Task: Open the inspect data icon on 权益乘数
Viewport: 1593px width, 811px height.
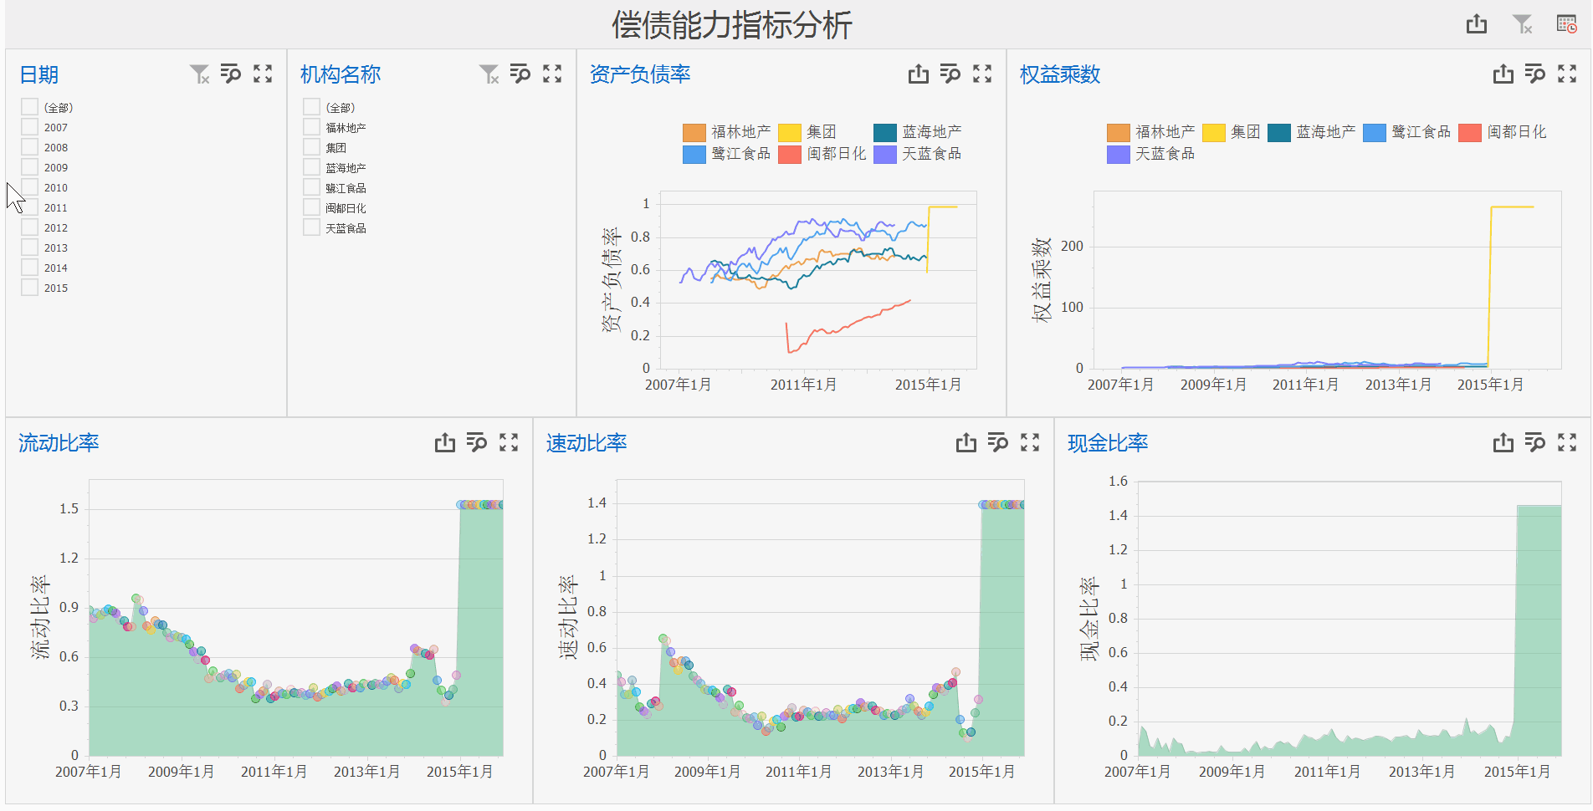Action: click(x=1535, y=74)
